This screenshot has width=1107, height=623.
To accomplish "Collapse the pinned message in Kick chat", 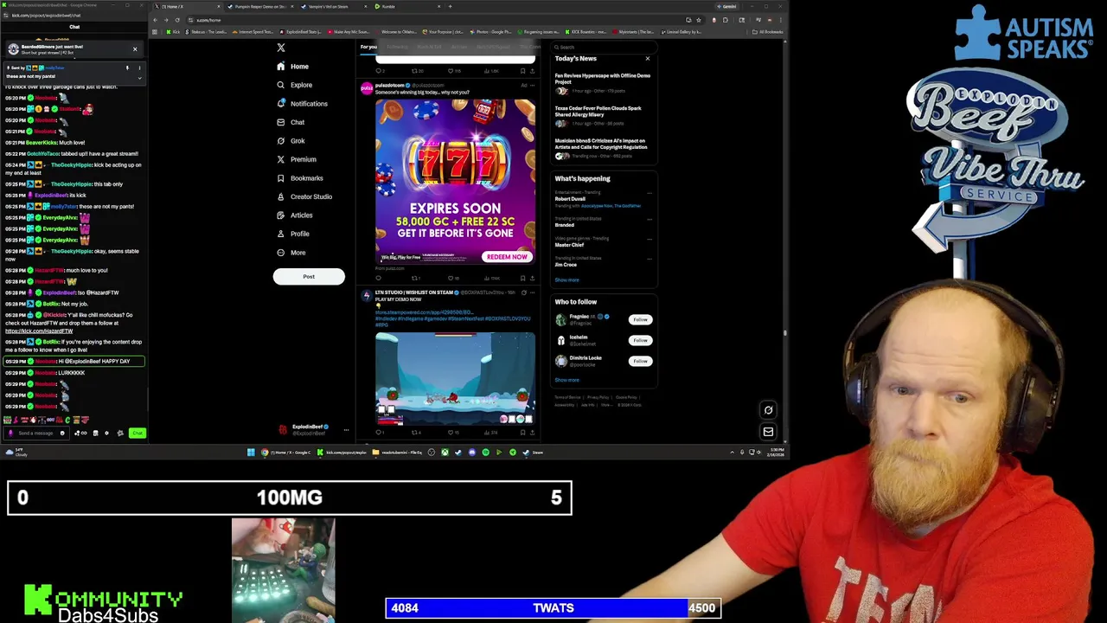I will tap(139, 78).
